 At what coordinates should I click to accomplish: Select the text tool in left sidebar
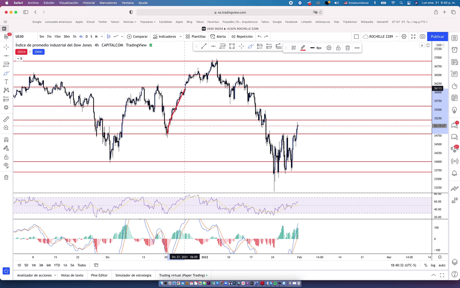(x=6, y=82)
